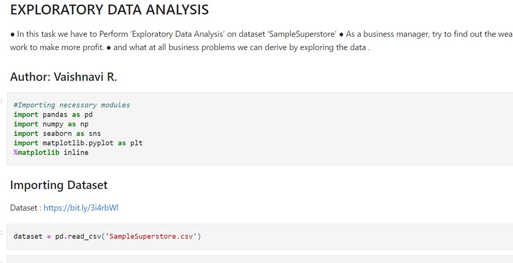Click the Importing Dataset heading
513x263 pixels.
pyautogui.click(x=59, y=185)
